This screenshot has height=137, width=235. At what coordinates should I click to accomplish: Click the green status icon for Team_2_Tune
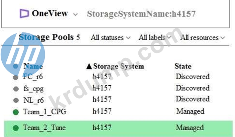[x=16, y=128]
